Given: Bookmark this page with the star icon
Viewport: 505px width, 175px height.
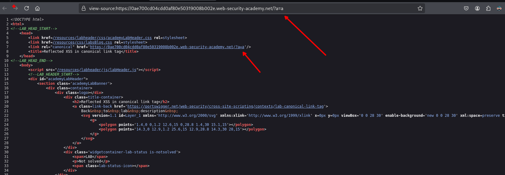Looking at the screenshot, I should [420, 9].
